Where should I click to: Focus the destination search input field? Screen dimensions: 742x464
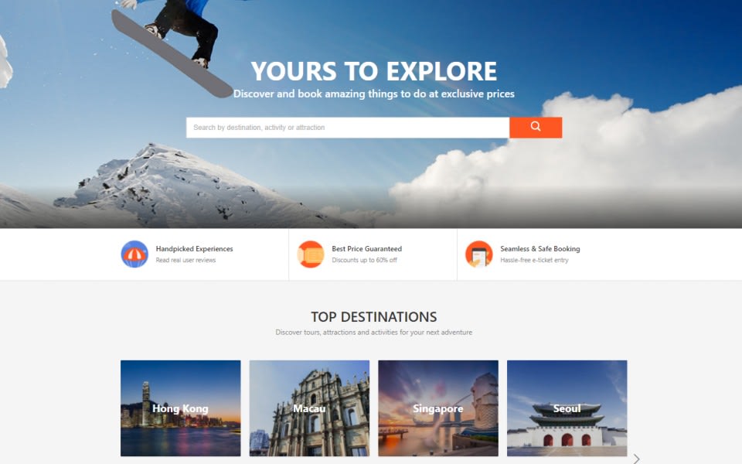point(348,128)
